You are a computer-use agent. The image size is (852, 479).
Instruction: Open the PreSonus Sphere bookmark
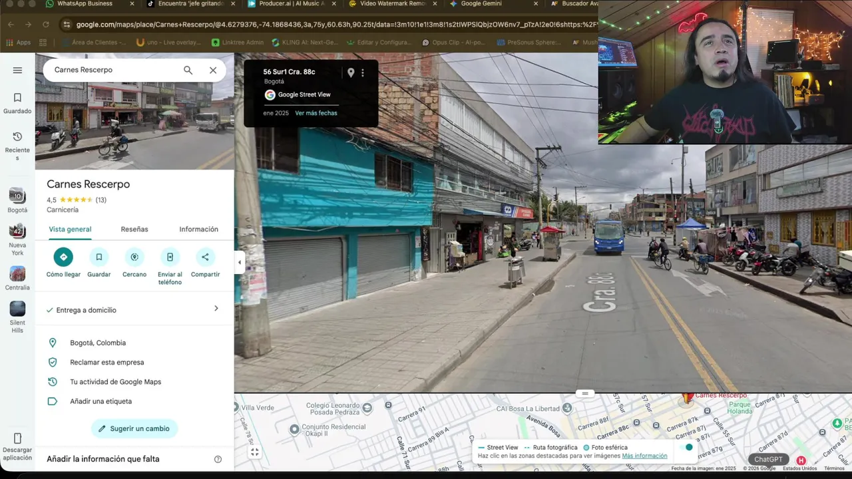529,43
